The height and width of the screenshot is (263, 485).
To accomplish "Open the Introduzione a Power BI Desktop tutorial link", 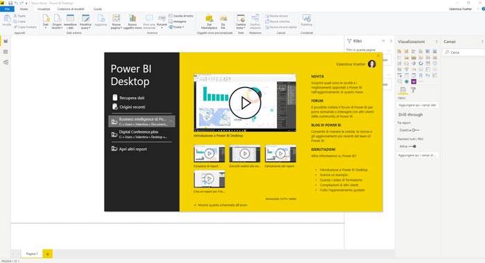I will 344,170.
